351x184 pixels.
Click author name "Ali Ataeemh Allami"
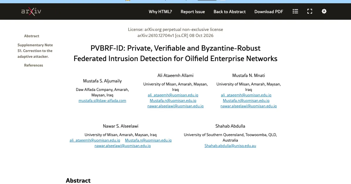point(175,75)
